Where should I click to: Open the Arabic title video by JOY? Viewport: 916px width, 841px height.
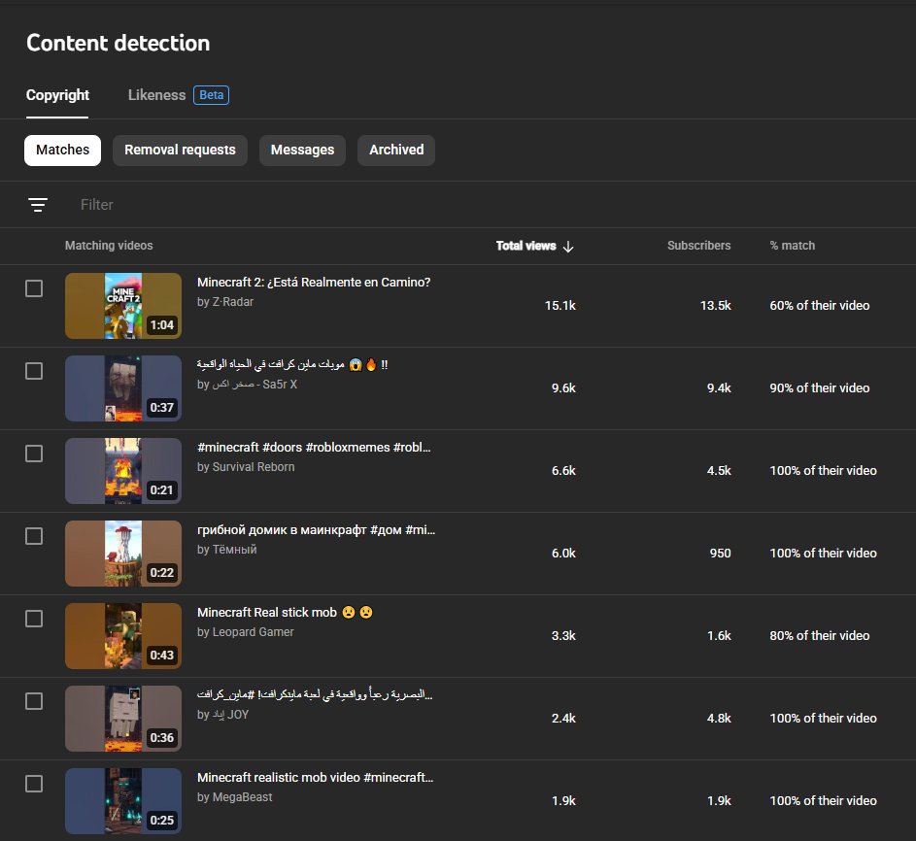tap(315, 694)
